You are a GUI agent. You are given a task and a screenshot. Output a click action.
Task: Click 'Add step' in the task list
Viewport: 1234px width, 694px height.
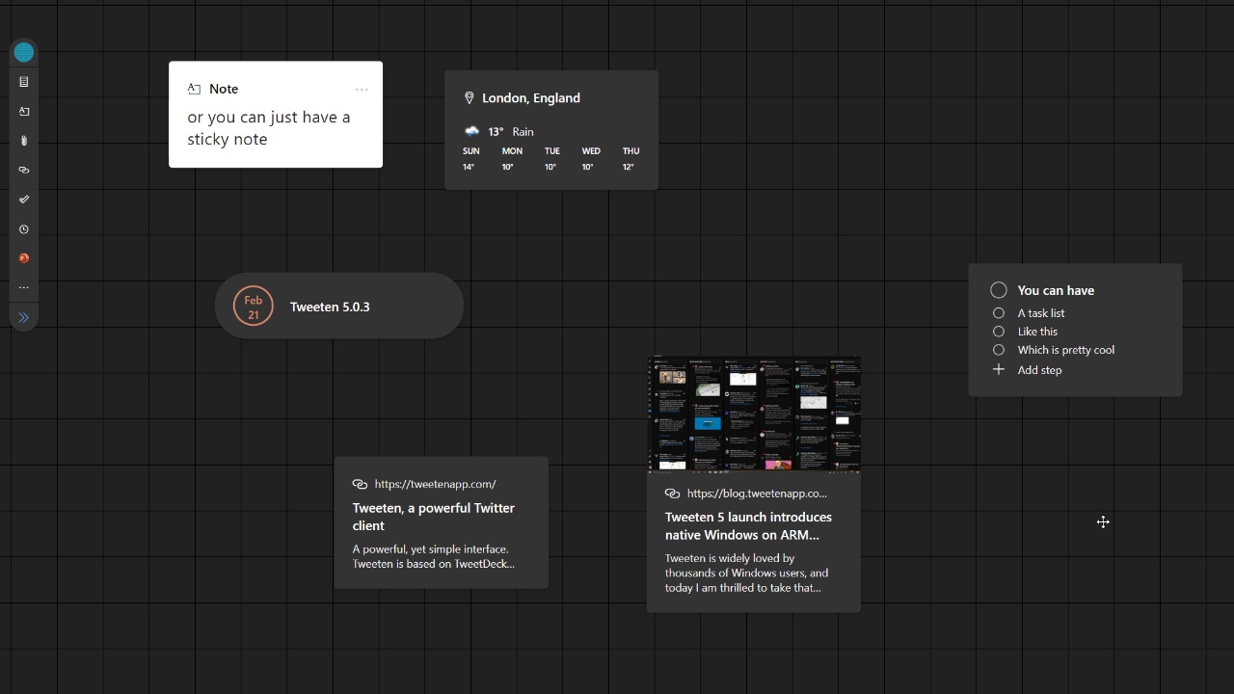point(1038,370)
